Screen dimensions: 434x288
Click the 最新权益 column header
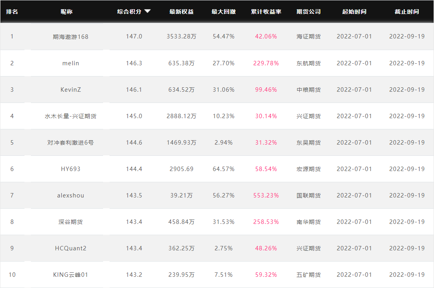(x=182, y=12)
